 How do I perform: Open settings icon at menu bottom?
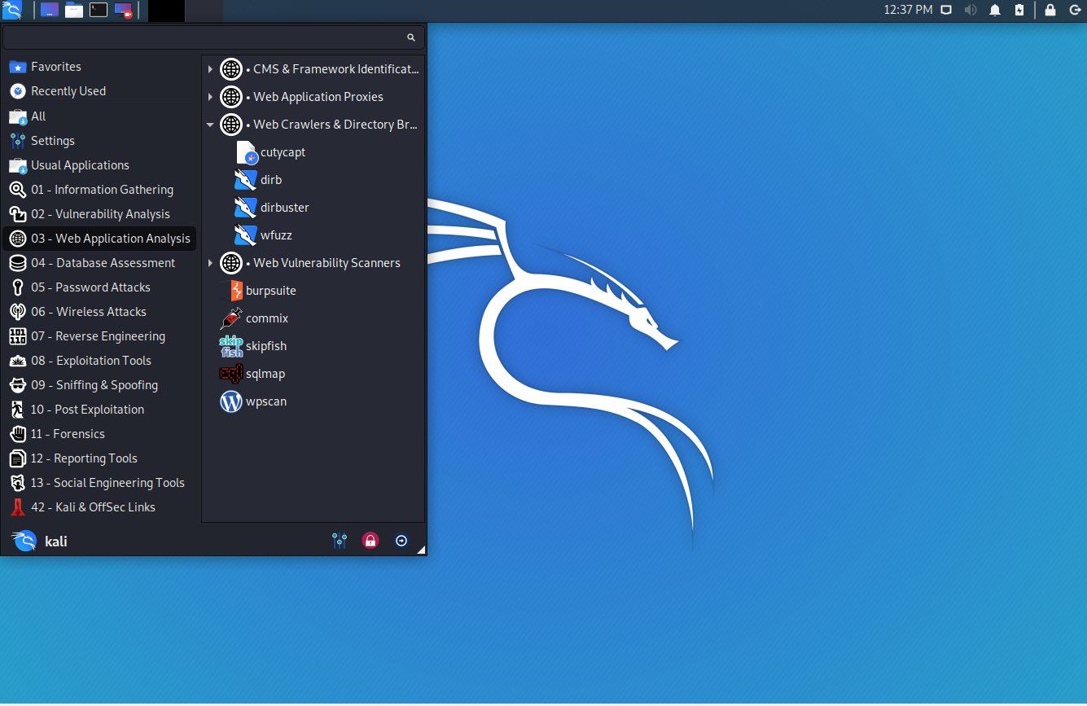click(x=340, y=541)
